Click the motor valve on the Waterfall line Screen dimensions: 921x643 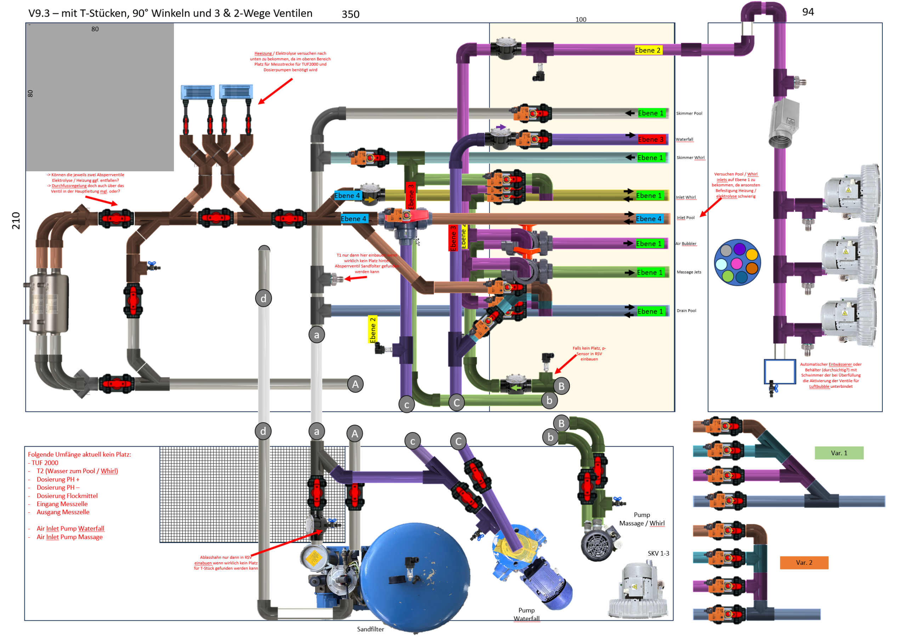[533, 139]
